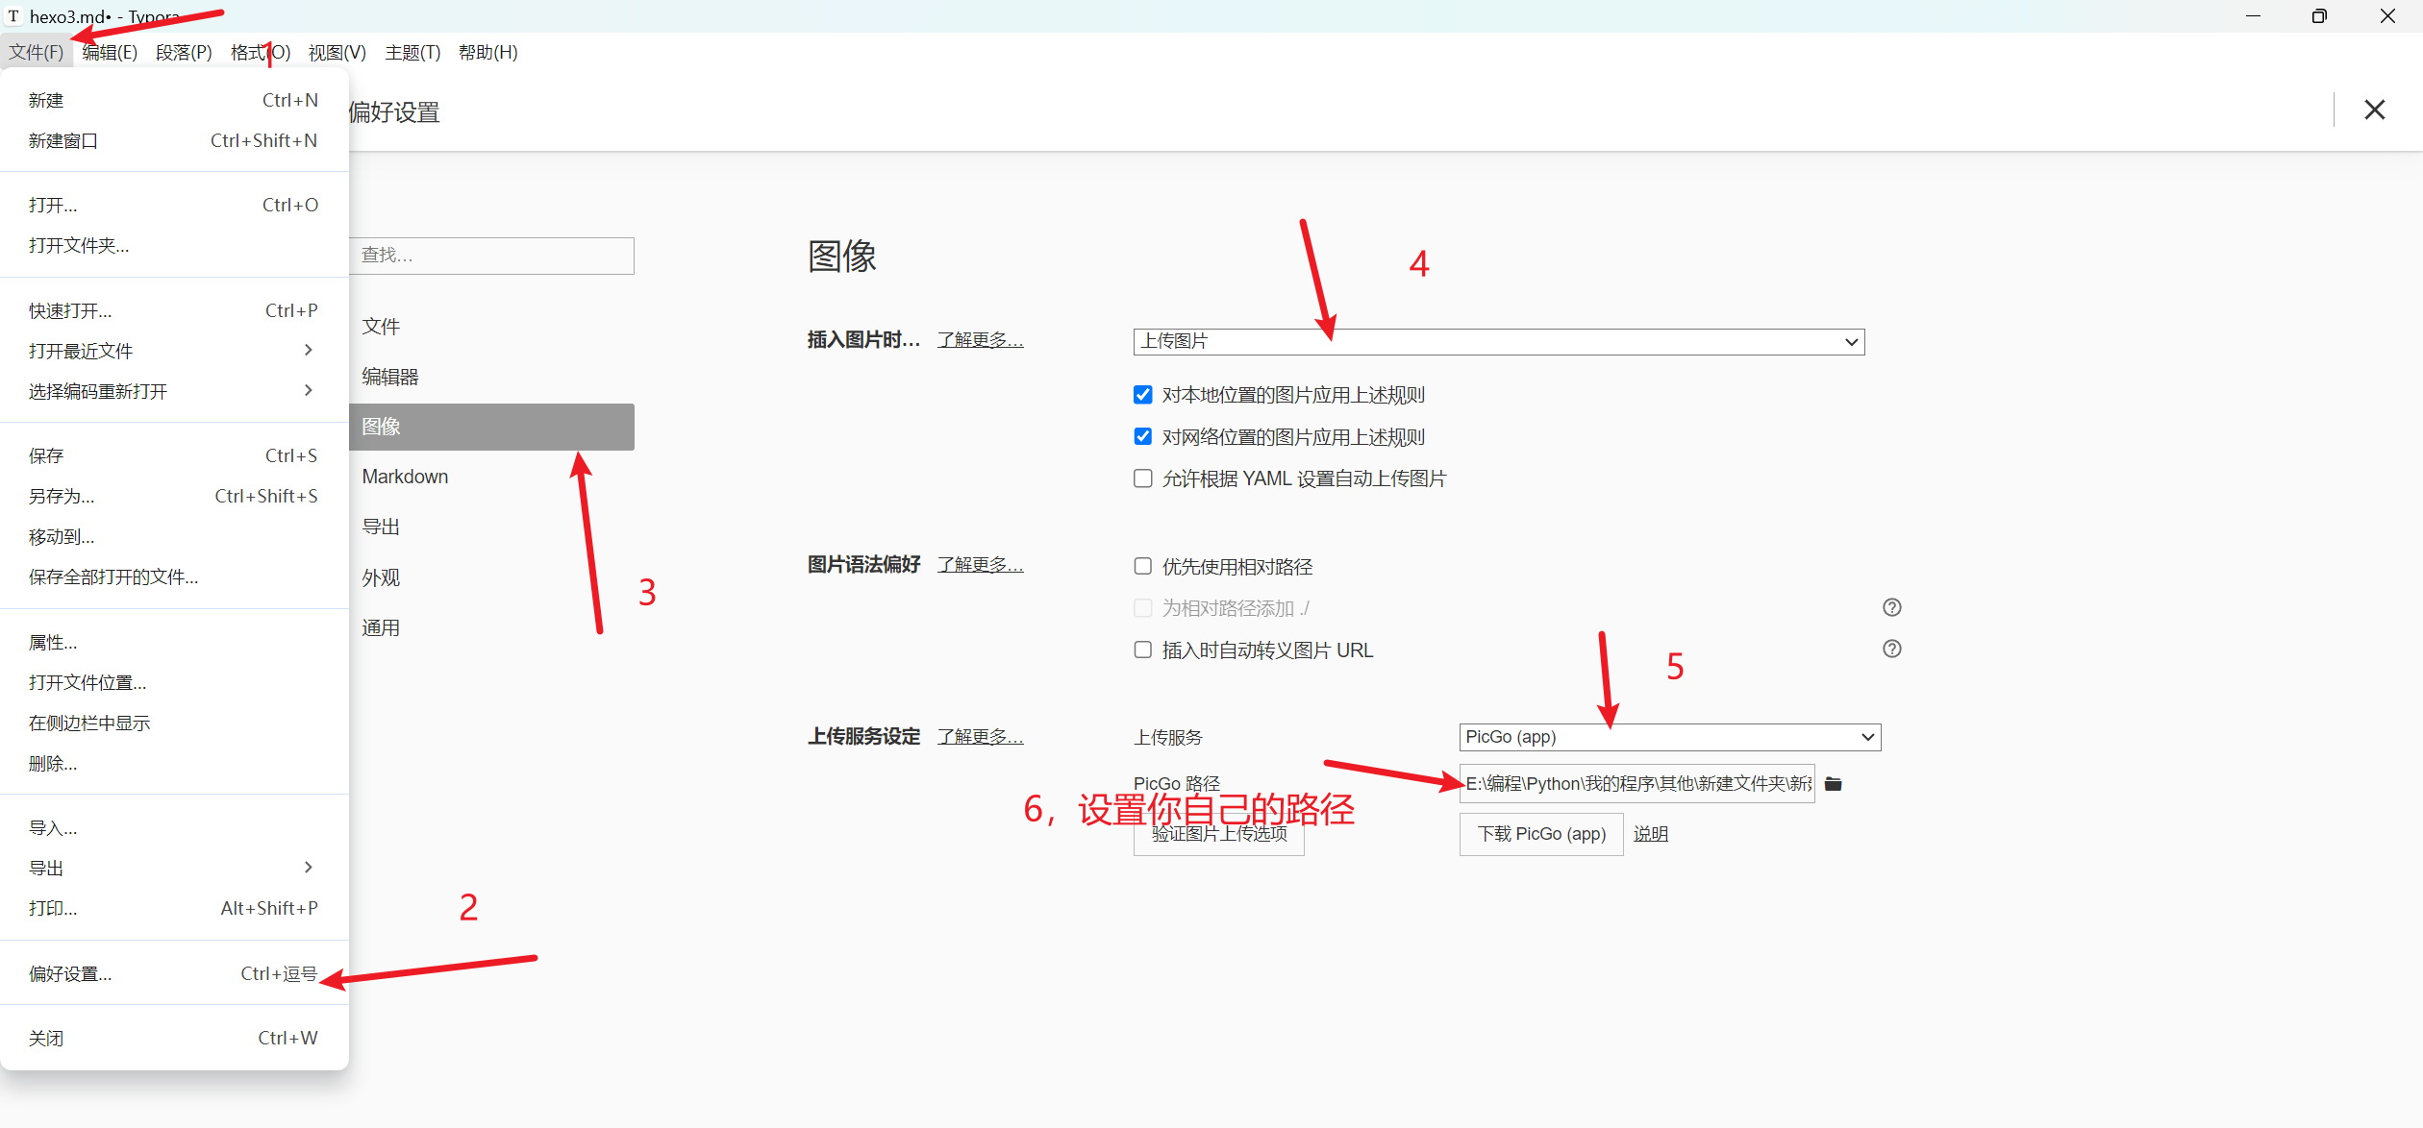The width and height of the screenshot is (2423, 1128).
Task: Click the 下载 PicGo (app) button
Action: pyautogui.click(x=1540, y=834)
